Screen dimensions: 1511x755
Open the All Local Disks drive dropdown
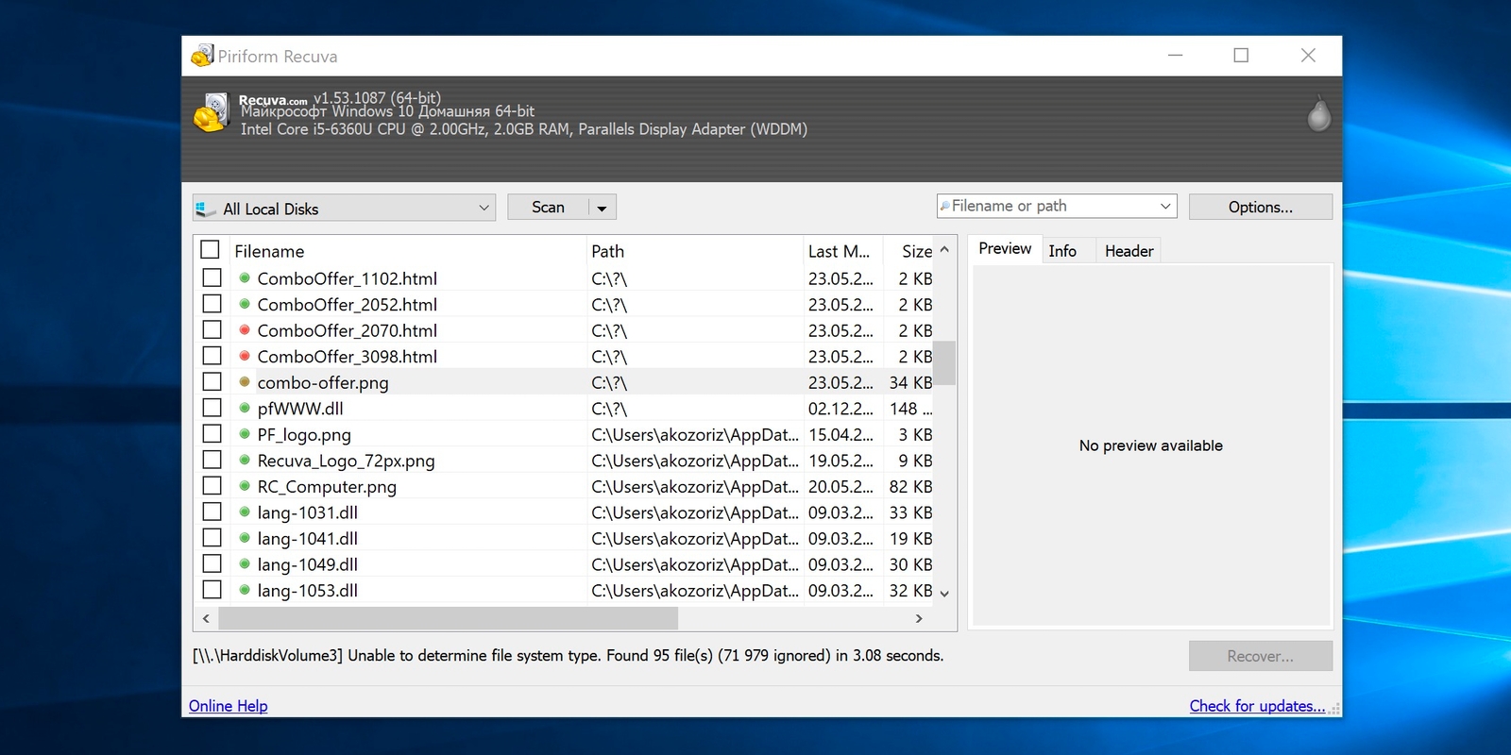click(x=345, y=208)
